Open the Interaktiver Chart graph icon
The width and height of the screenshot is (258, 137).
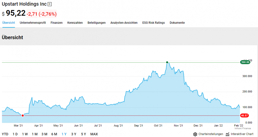point(228,134)
